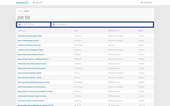
Task: Open Praktikant UX Research job
Action: [29, 45]
